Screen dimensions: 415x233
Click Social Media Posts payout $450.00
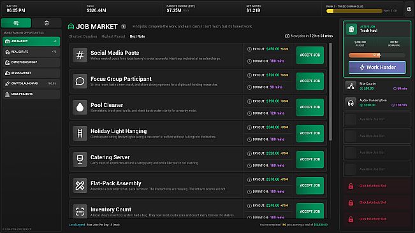coord(273,49)
